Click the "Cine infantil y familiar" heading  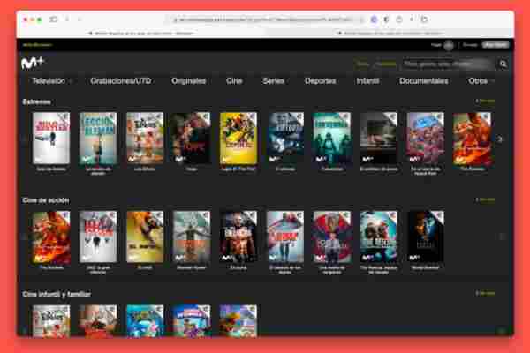coord(57,294)
